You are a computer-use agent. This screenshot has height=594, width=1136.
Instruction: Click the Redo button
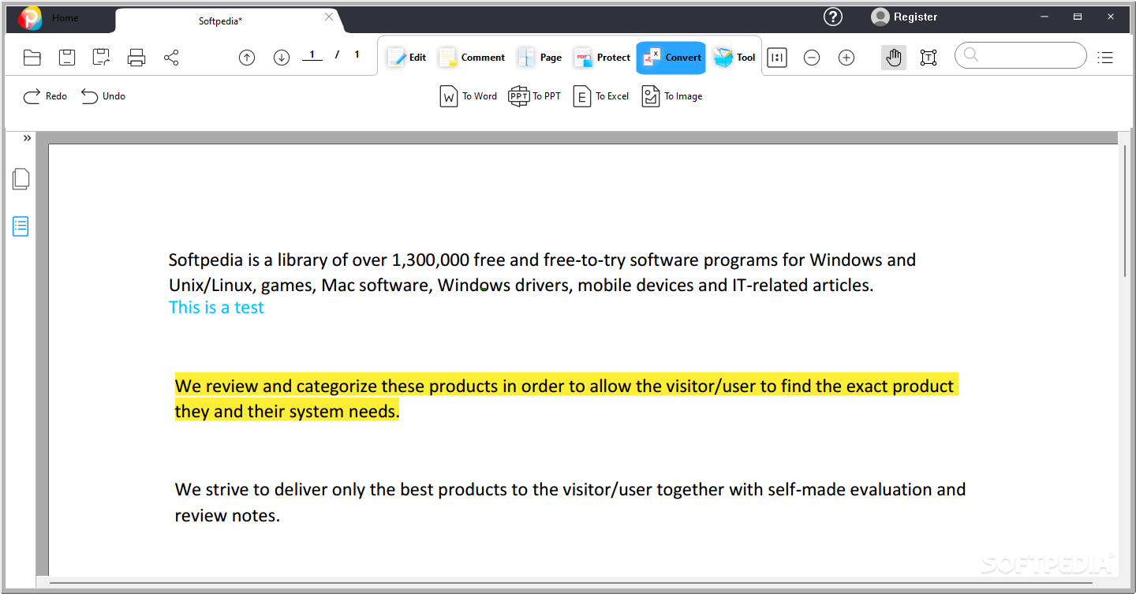tap(45, 96)
